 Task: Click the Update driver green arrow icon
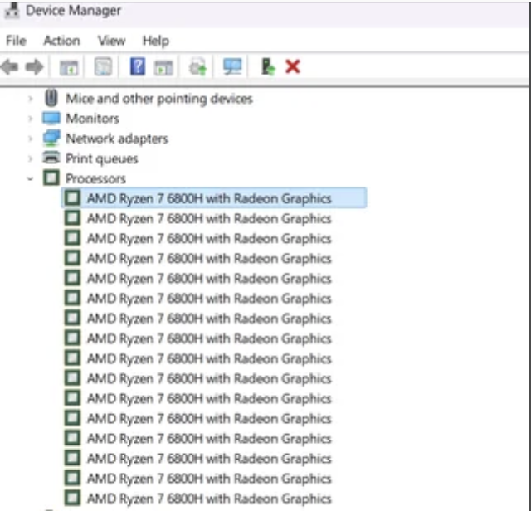(268, 66)
